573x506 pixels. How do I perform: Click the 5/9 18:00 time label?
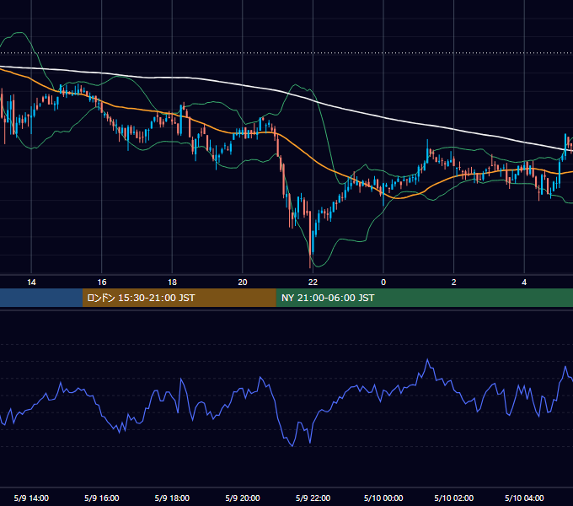click(x=172, y=498)
